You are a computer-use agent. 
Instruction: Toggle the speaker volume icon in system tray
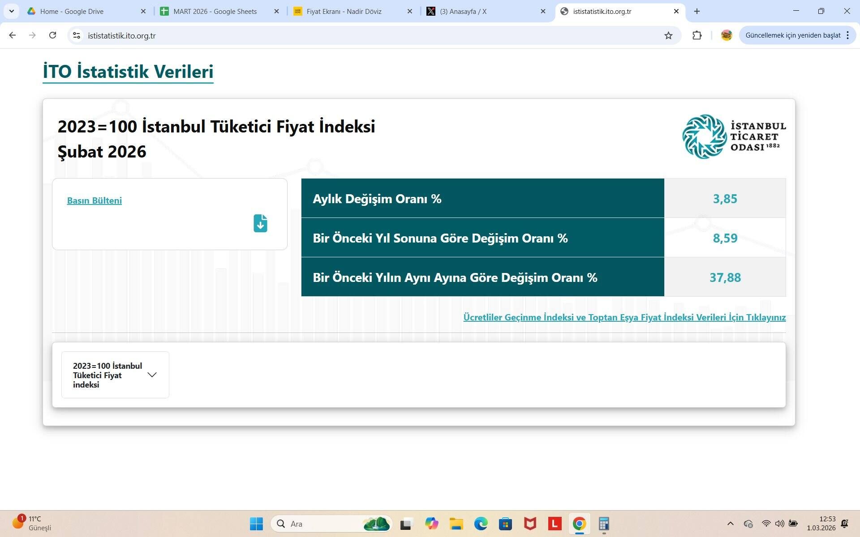coord(780,524)
